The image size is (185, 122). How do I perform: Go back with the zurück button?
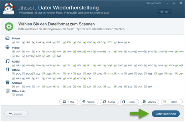16,114
